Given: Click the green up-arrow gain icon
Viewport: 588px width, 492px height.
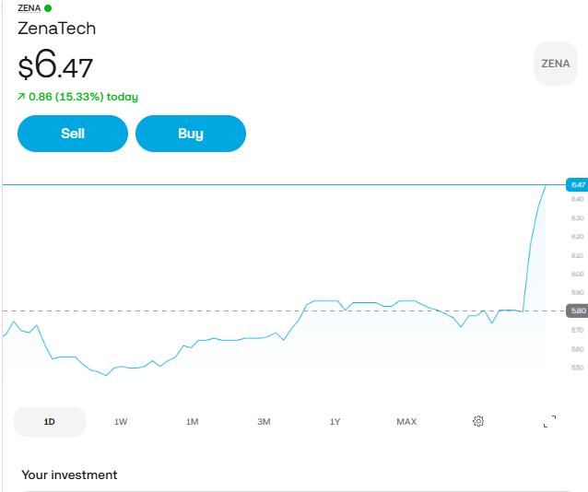Looking at the screenshot, I should coord(21,97).
